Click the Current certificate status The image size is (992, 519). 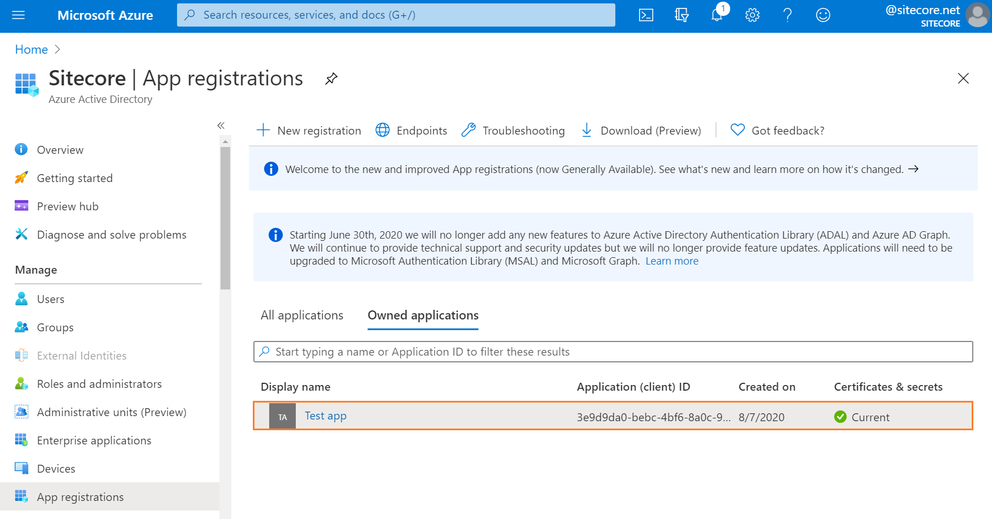point(862,417)
